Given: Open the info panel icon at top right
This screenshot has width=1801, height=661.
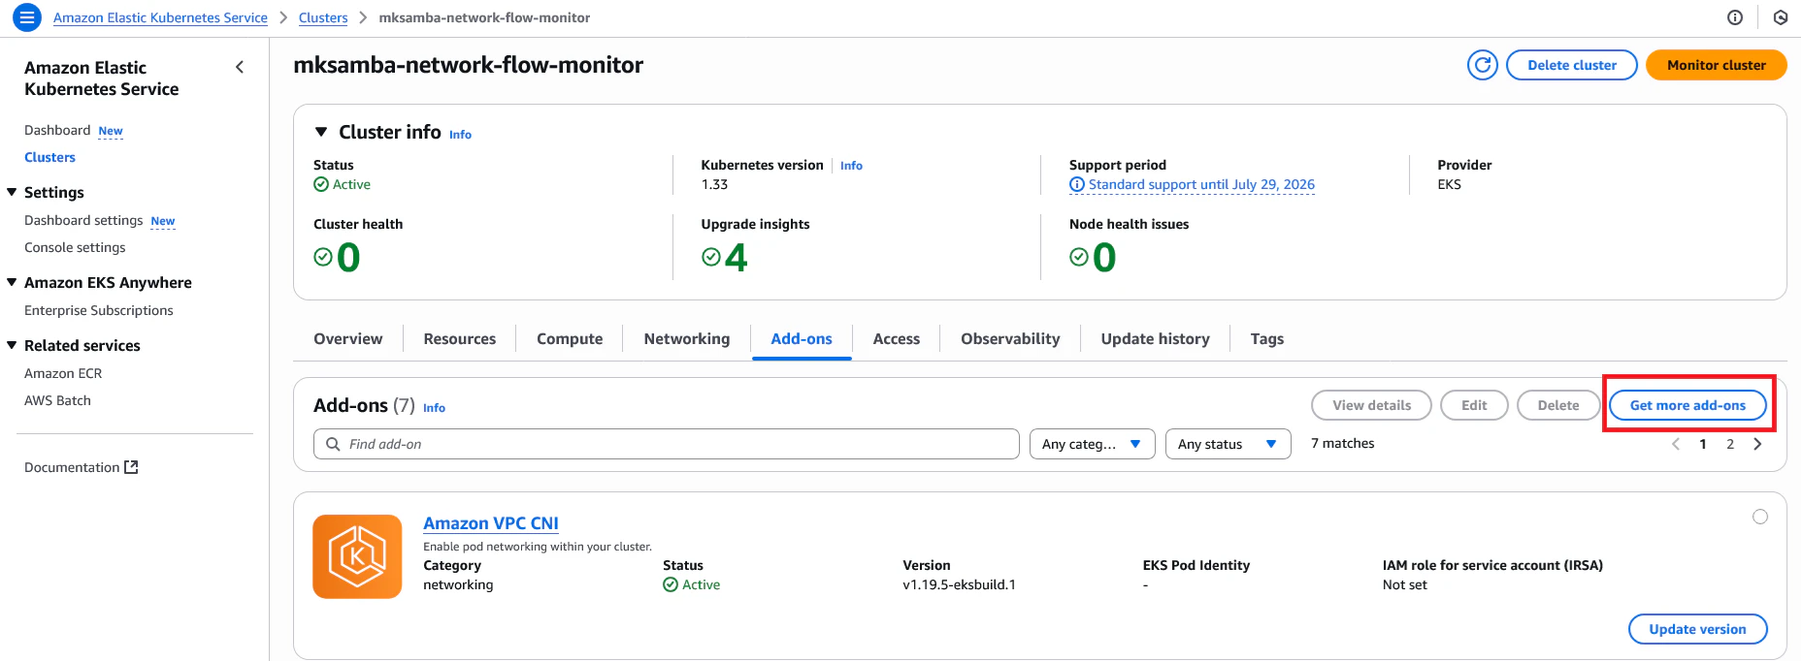Looking at the screenshot, I should 1735,17.
